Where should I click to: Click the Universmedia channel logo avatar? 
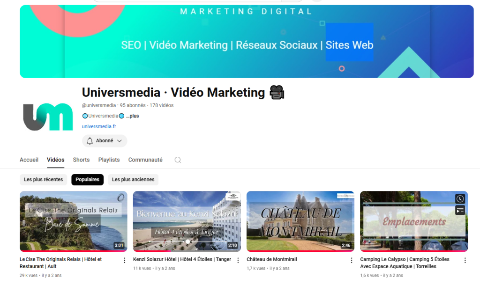click(48, 117)
